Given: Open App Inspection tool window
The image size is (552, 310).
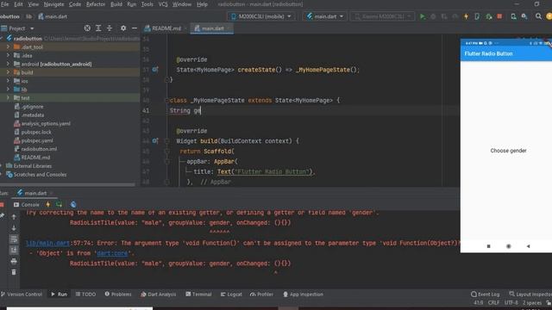Looking at the screenshot, I should [x=303, y=294].
